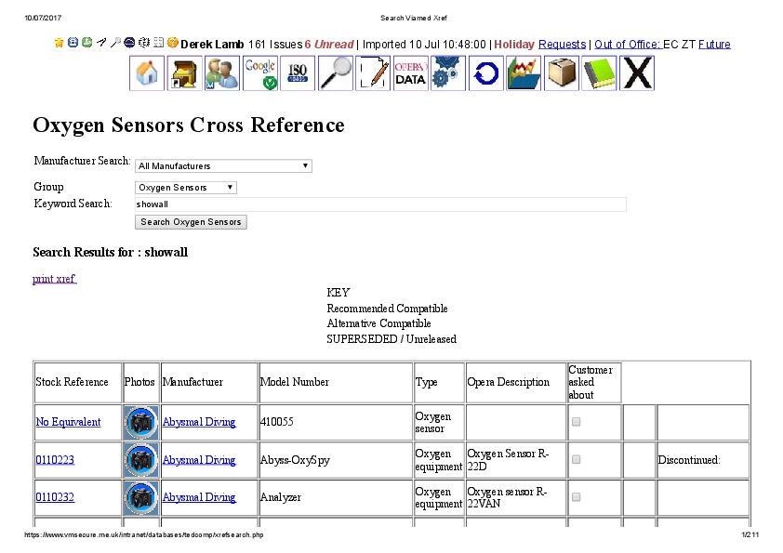Viewport: 783px width, 553px height.
Task: Toggle Customer asked checkbox for Analyzer row
Action: pos(577,497)
